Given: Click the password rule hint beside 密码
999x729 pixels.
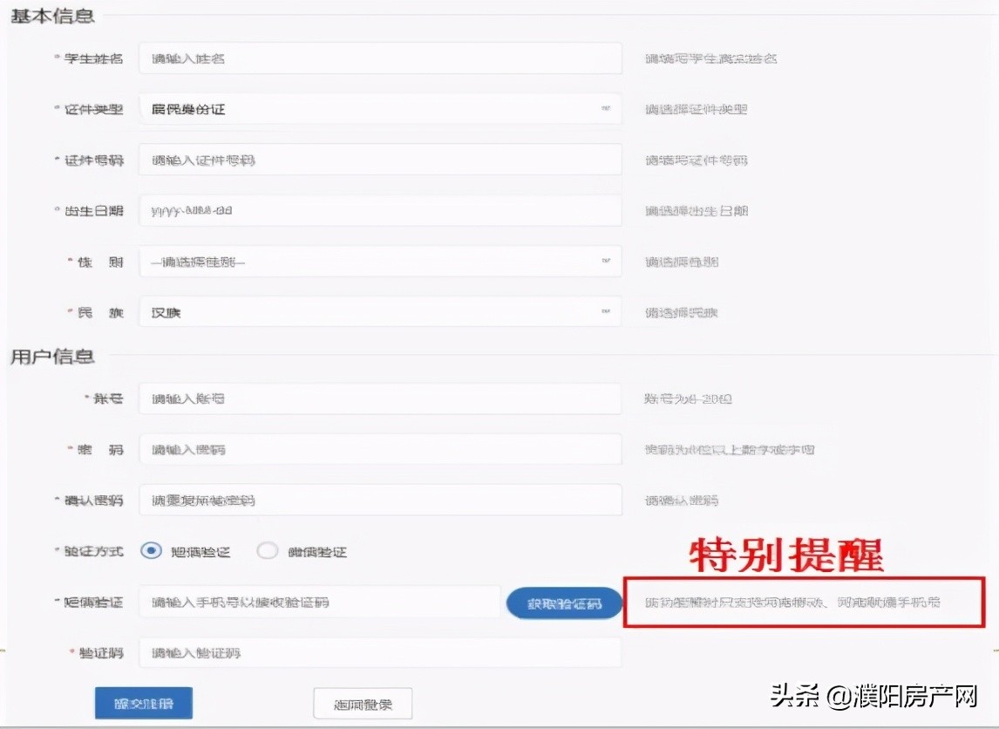Looking at the screenshot, I should coord(730,450).
